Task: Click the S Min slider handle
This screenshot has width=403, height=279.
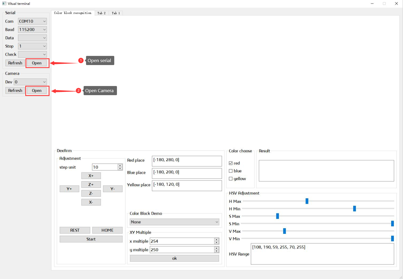Action: click(x=393, y=224)
